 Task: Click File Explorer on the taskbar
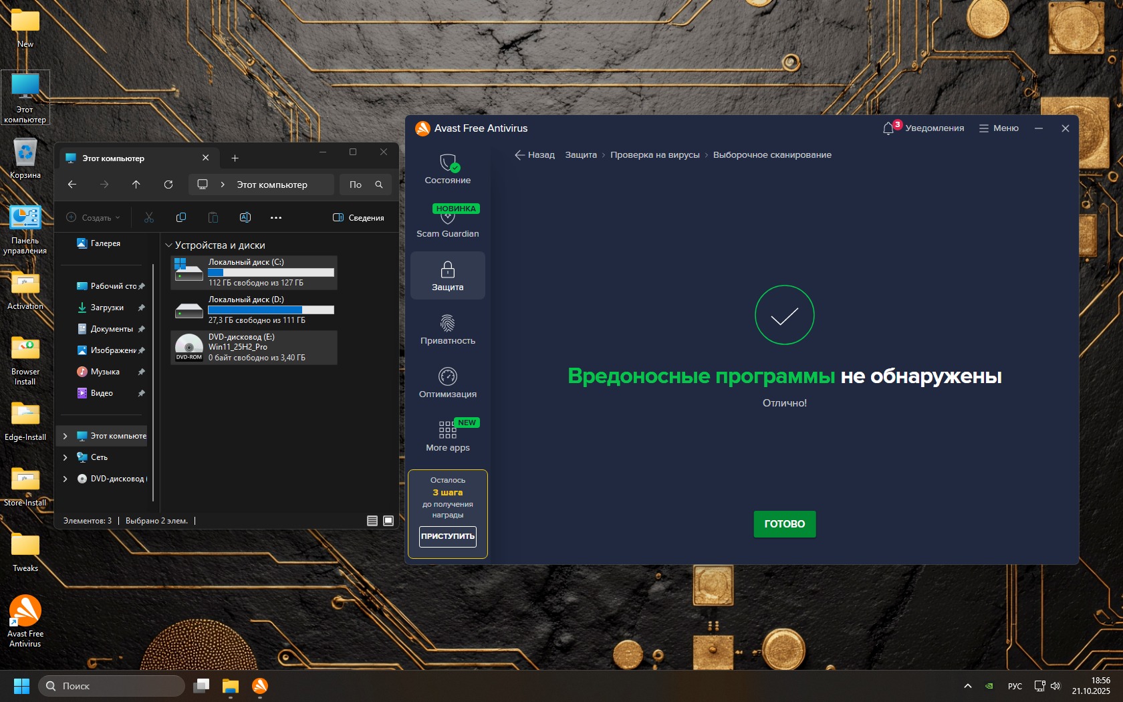pyautogui.click(x=231, y=686)
